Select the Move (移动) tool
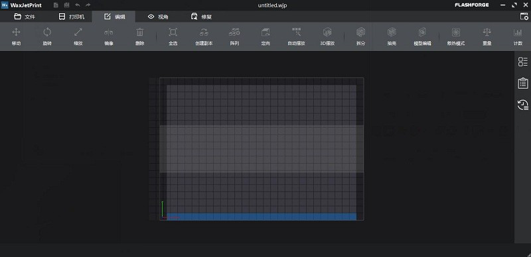This screenshot has height=257, width=531. pos(16,36)
